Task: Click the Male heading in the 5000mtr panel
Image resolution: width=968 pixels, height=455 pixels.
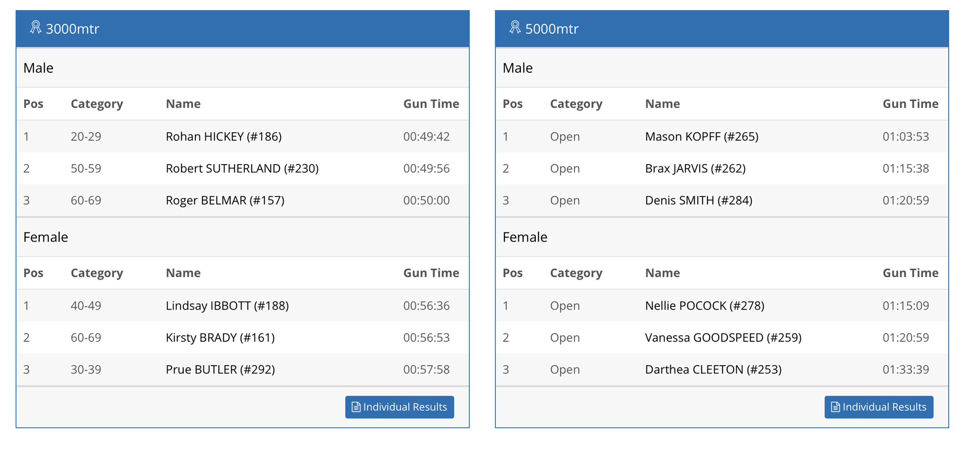Action: [x=518, y=68]
